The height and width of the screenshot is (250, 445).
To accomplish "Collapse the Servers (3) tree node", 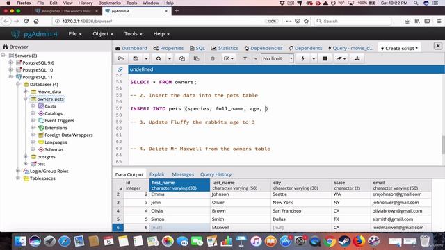I will 3,56.
